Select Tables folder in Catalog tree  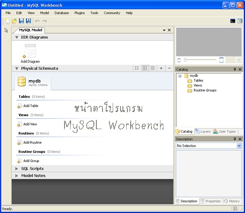[195, 81]
